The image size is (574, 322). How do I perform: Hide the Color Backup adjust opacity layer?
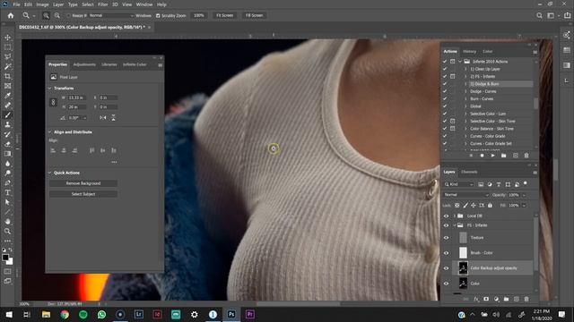click(x=446, y=268)
